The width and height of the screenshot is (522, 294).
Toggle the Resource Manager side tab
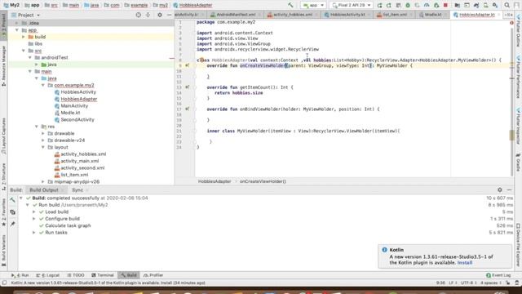tap(3, 66)
